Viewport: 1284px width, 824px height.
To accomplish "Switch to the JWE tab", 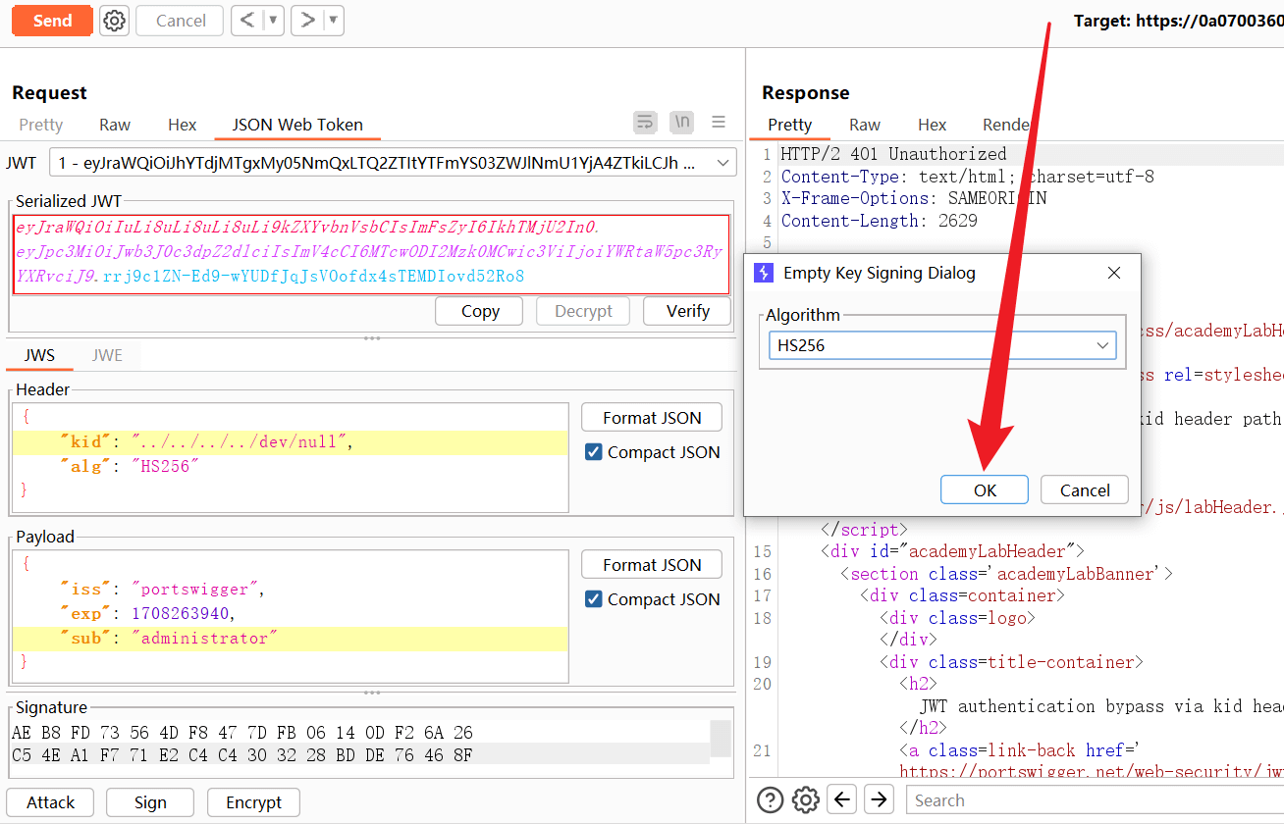I will point(107,355).
